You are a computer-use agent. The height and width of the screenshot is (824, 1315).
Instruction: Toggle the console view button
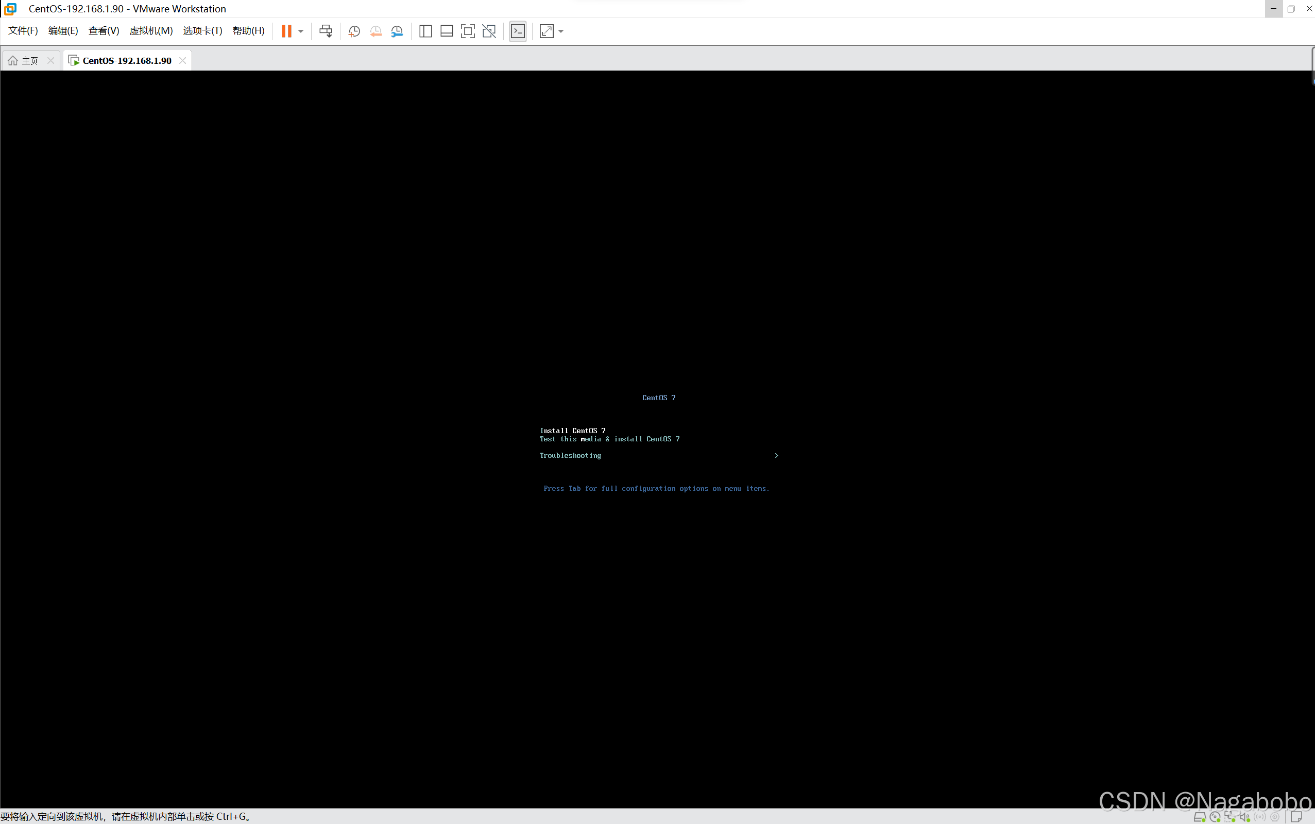coord(518,31)
